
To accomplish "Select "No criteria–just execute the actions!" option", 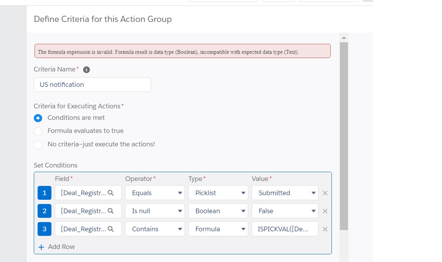I will click(38, 145).
